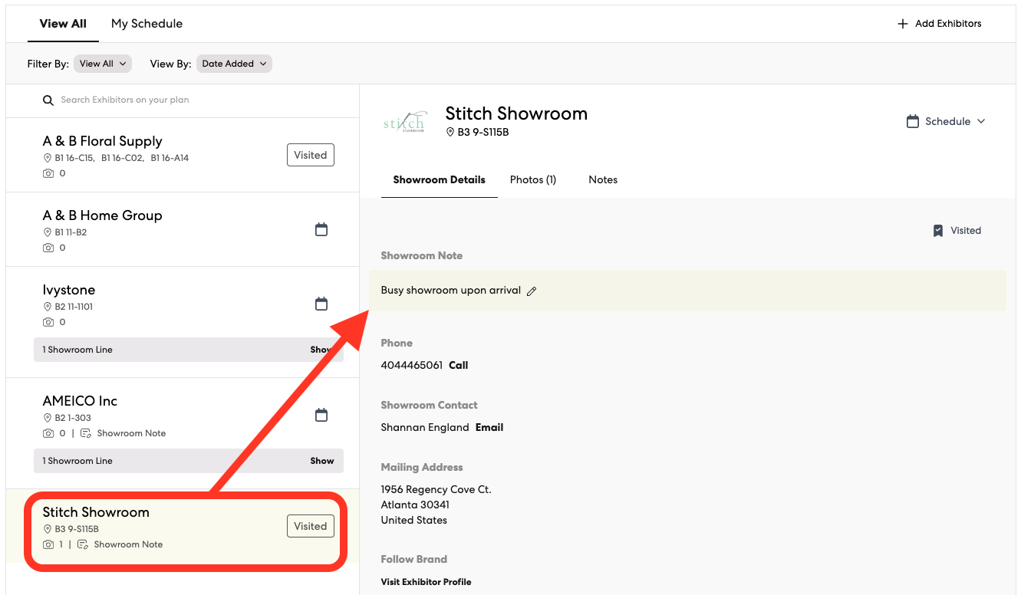Click the search magnifier icon
Image resolution: width=1021 pixels, height=595 pixels.
coord(48,100)
